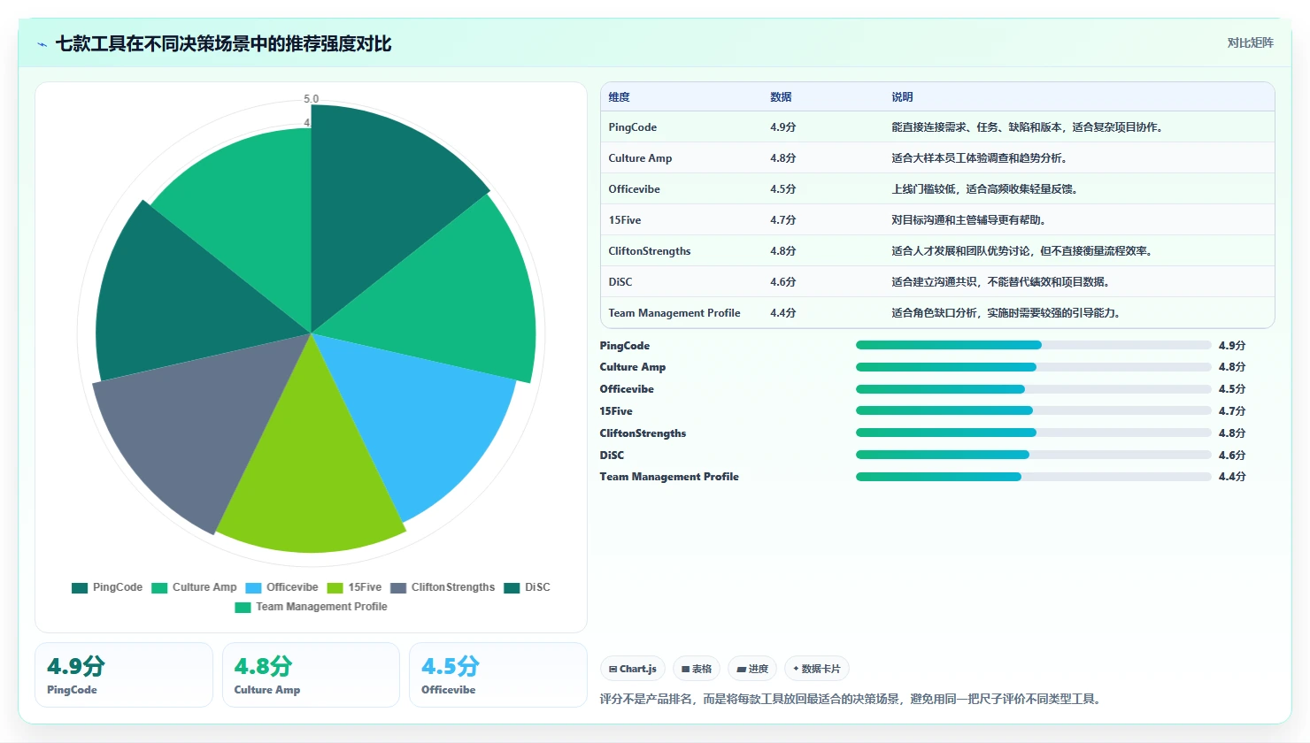Click the 数据 table column header
This screenshot has width=1310, height=743.
click(x=781, y=97)
